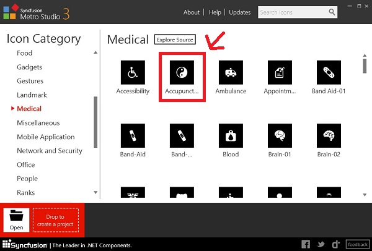Pick the Ambulance icon
The image size is (372, 251).
click(231, 72)
